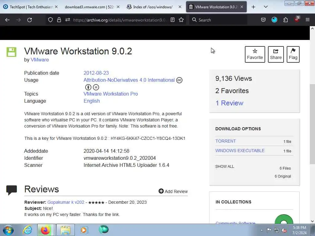Click the no-derivatives equals license icon
Image resolution: width=315 pixels, height=236 pixels.
96,87
